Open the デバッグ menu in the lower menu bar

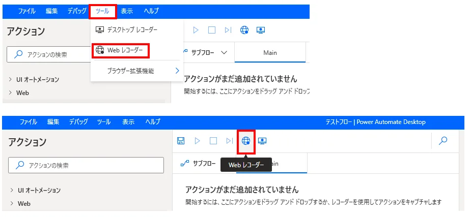pos(78,122)
